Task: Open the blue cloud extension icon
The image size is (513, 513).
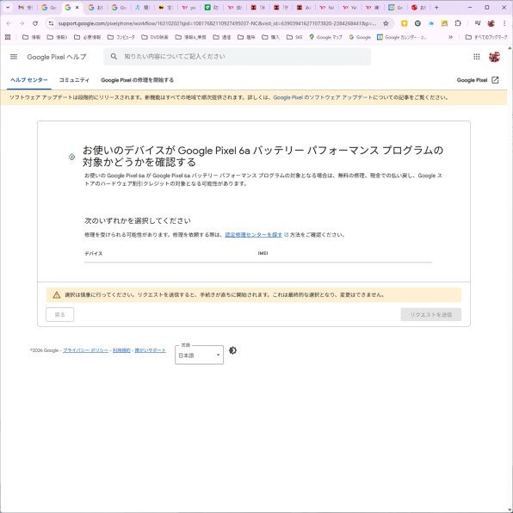Action: click(431, 23)
